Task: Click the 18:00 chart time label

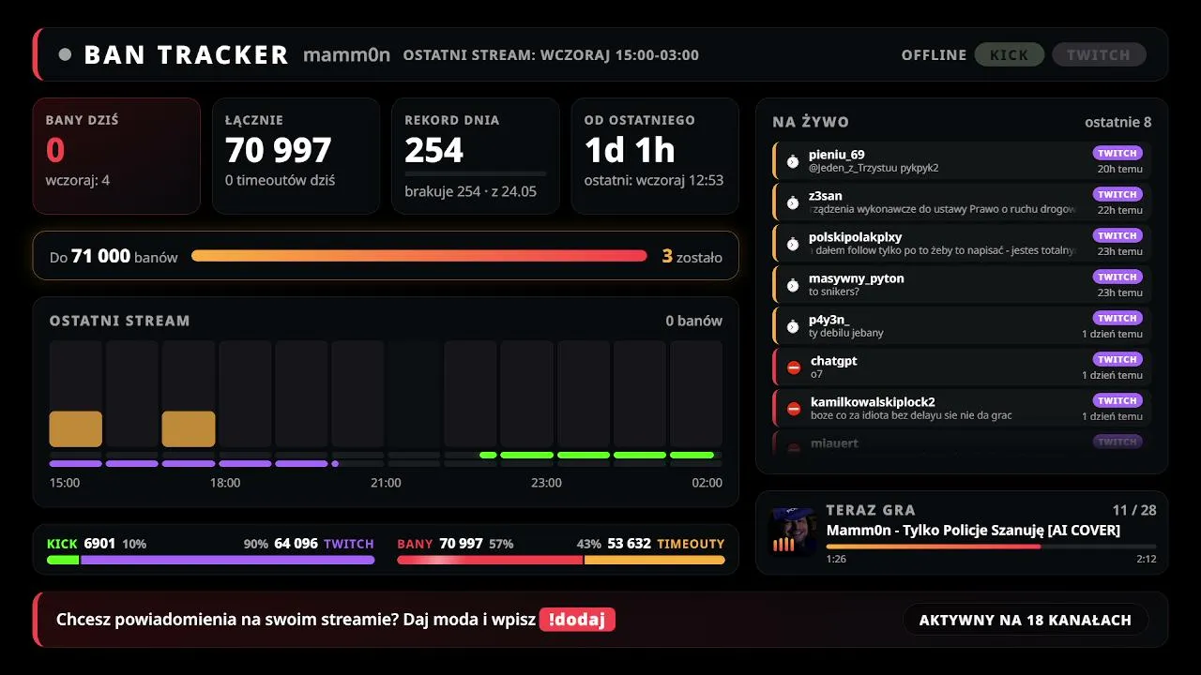Action: (225, 483)
